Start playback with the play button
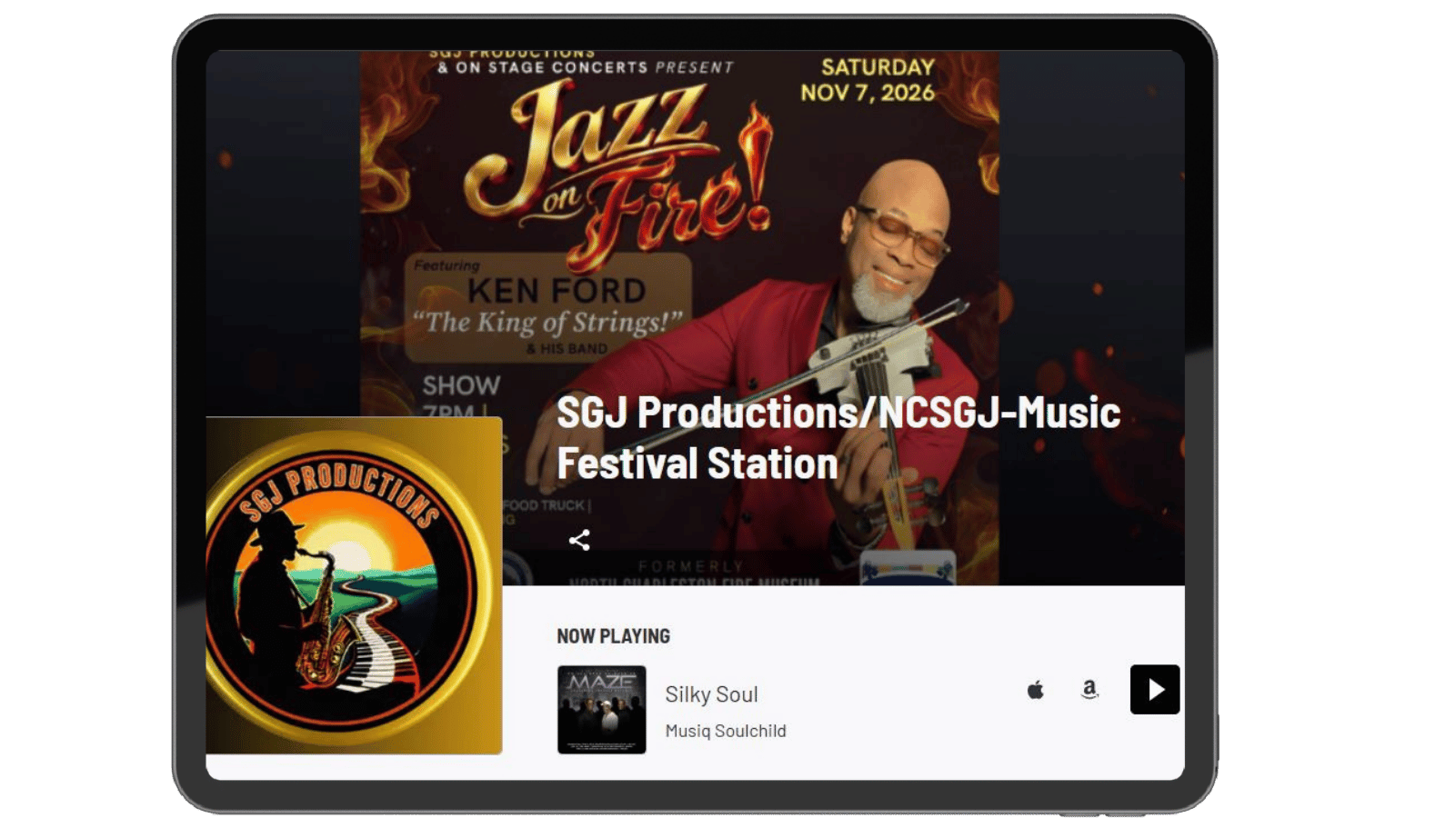 pos(1155,689)
